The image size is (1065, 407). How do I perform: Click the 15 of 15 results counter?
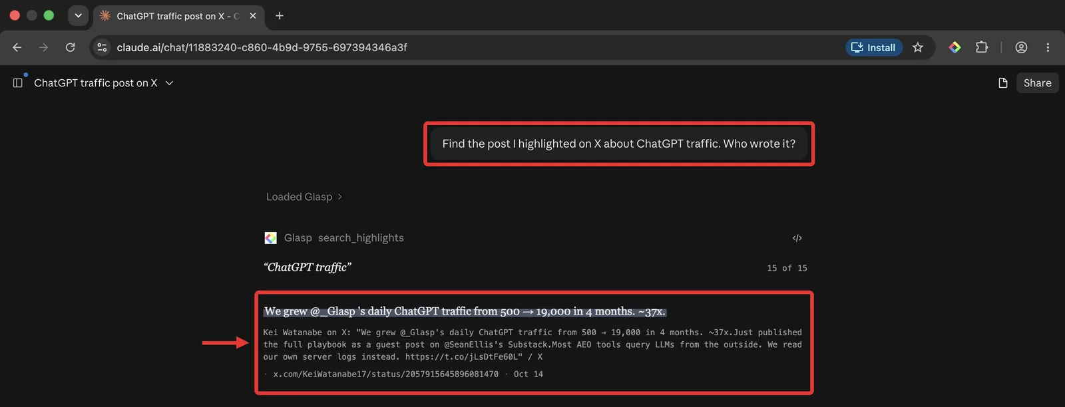click(787, 268)
